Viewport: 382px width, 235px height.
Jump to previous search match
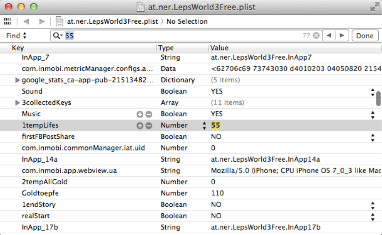pos(329,36)
